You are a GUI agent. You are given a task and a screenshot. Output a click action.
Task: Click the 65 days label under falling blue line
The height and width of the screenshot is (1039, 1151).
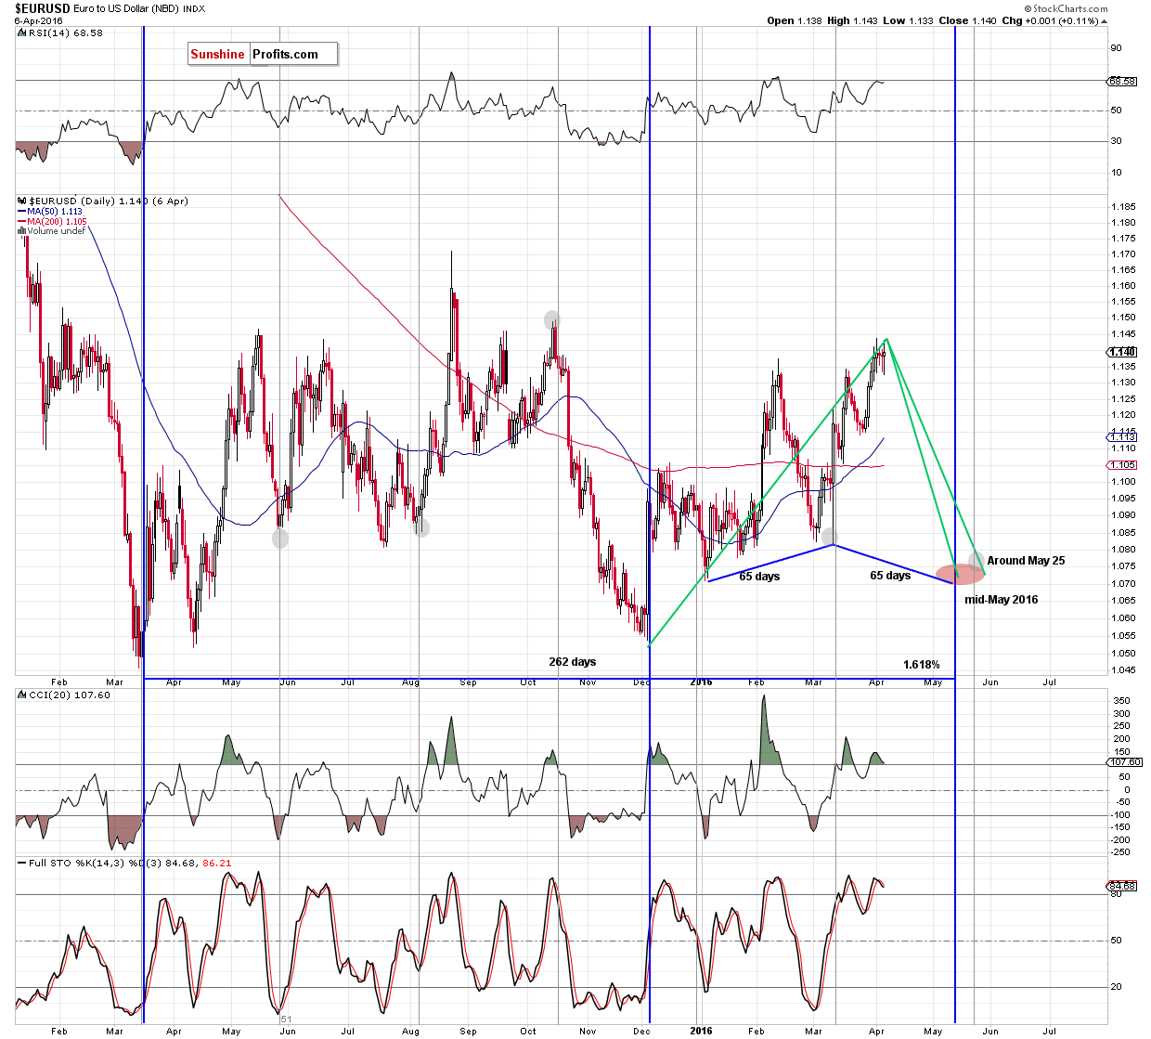[890, 576]
